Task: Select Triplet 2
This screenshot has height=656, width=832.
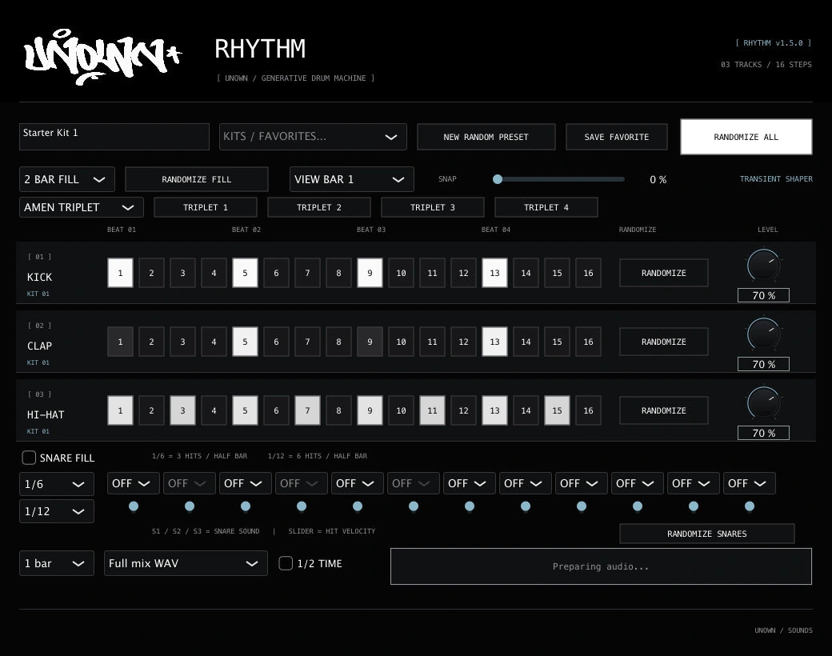Action: tap(319, 207)
